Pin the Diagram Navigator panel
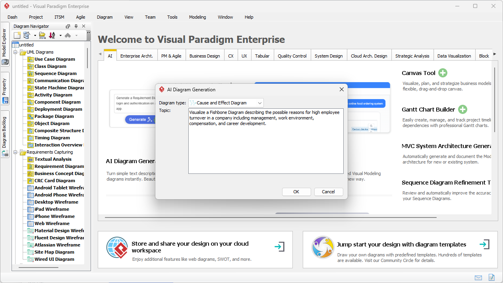 point(75,26)
